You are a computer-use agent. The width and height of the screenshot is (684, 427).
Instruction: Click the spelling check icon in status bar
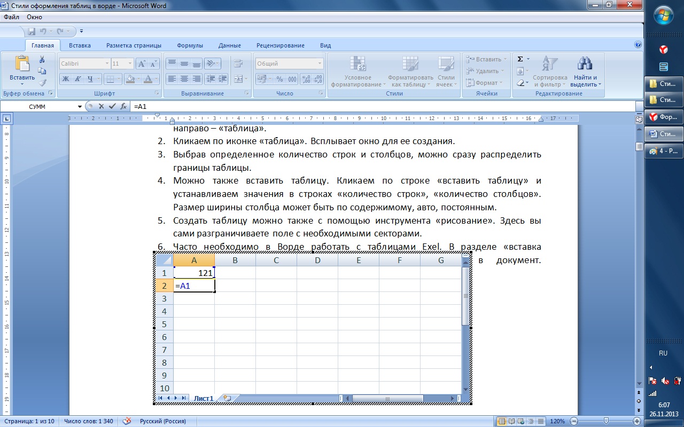coord(127,421)
